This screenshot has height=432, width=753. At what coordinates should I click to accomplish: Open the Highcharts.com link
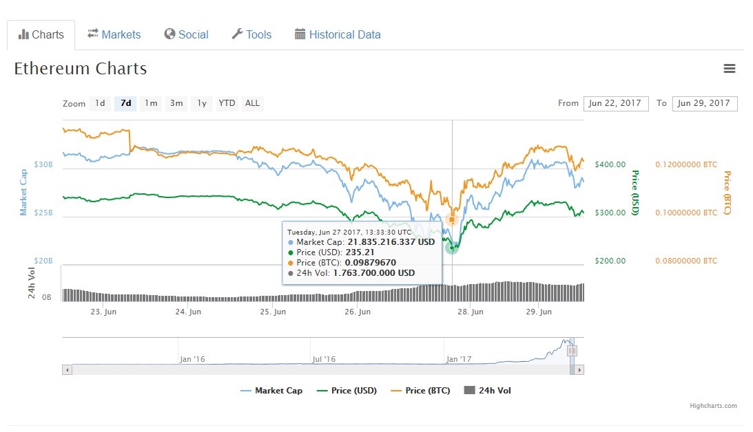713,405
